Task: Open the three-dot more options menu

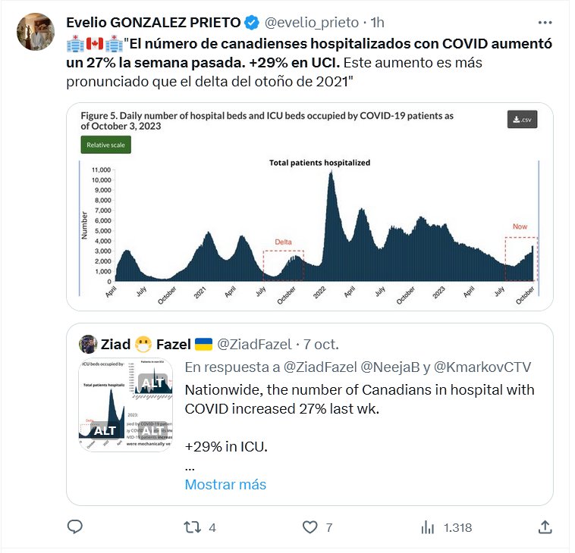Action: pyautogui.click(x=545, y=23)
